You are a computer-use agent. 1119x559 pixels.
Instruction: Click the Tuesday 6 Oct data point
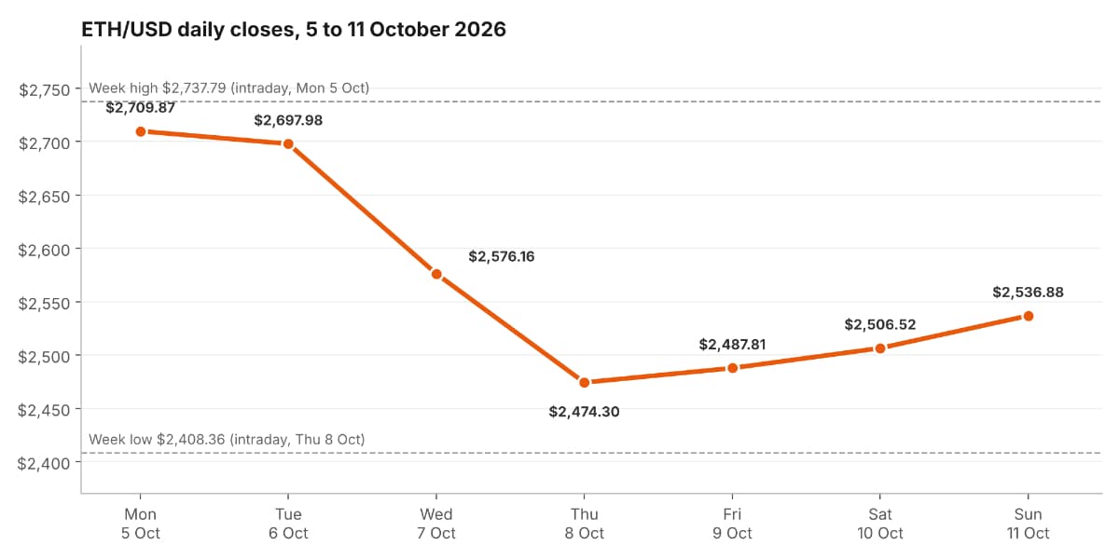click(x=288, y=143)
